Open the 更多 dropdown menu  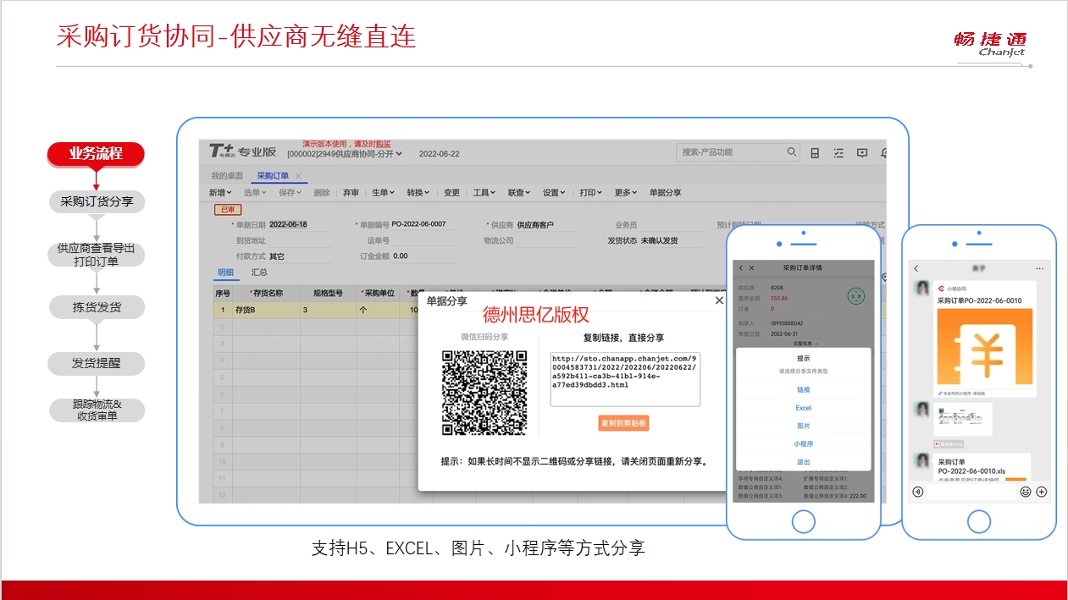(626, 193)
